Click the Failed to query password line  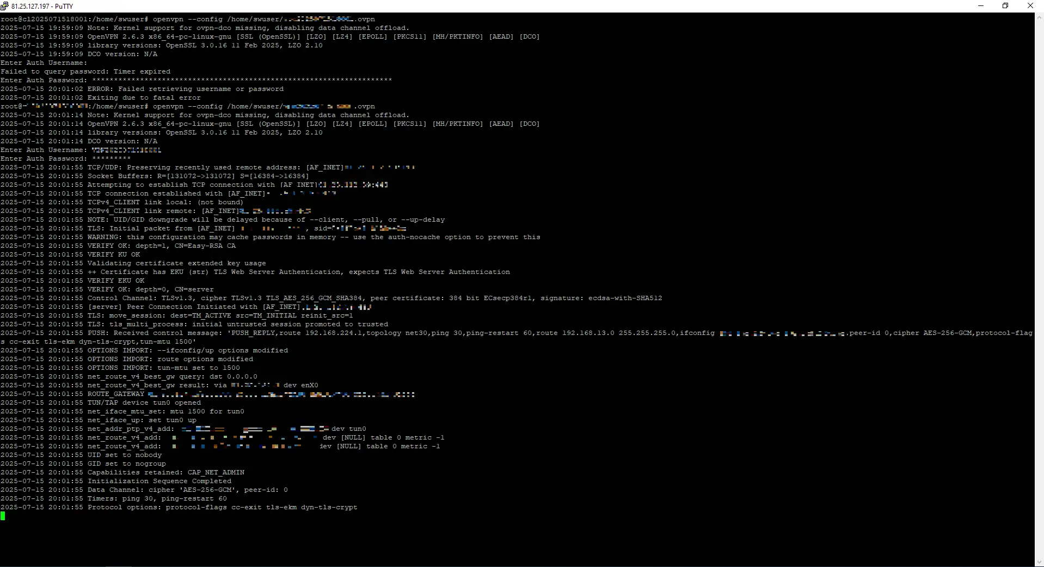coord(85,71)
